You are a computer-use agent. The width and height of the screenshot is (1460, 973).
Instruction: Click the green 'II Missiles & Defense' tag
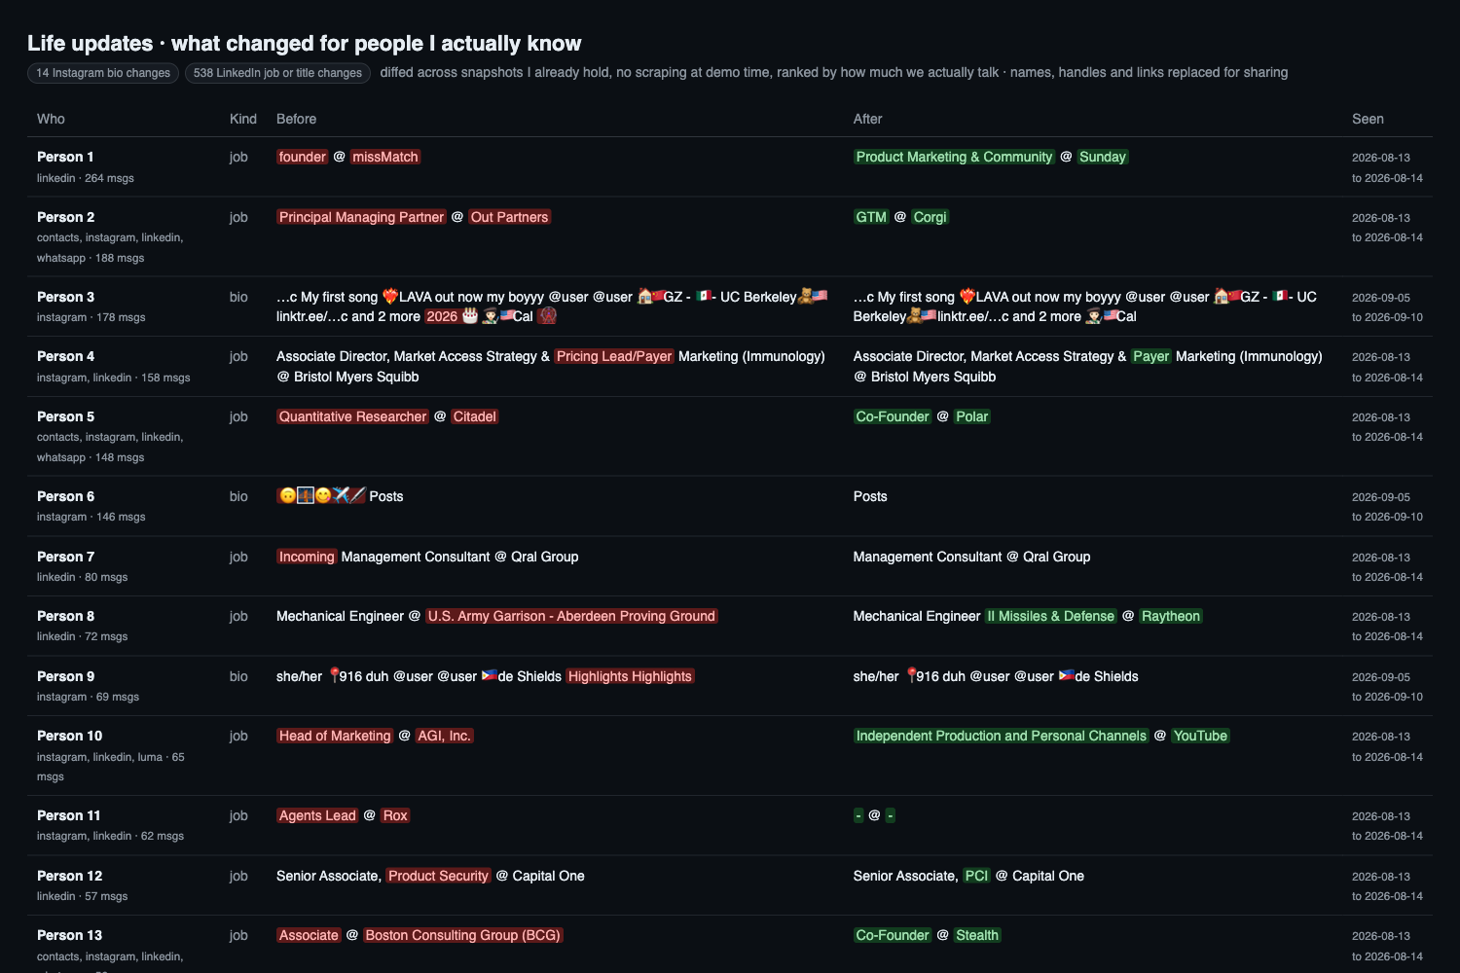coord(1050,616)
